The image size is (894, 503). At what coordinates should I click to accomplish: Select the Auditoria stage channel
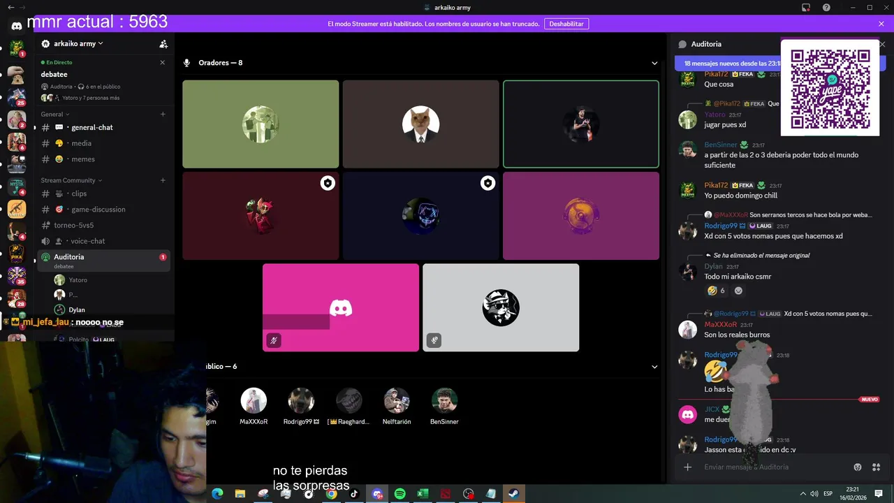click(105, 261)
